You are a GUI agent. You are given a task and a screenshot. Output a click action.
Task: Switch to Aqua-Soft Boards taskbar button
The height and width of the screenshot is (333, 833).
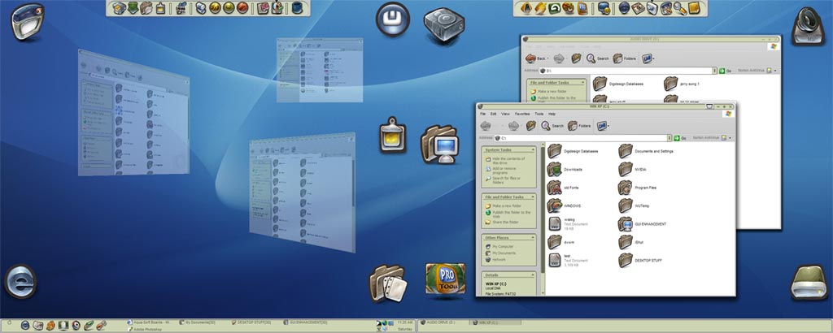point(149,322)
